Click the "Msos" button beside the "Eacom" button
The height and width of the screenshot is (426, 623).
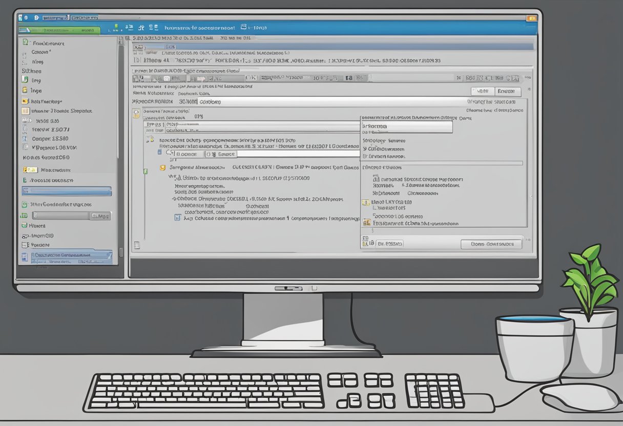tap(483, 92)
